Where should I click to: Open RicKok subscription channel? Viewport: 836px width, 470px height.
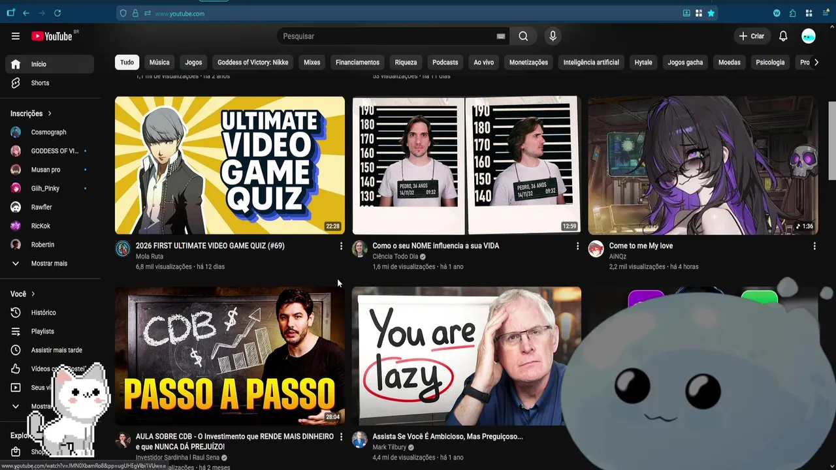50,226
